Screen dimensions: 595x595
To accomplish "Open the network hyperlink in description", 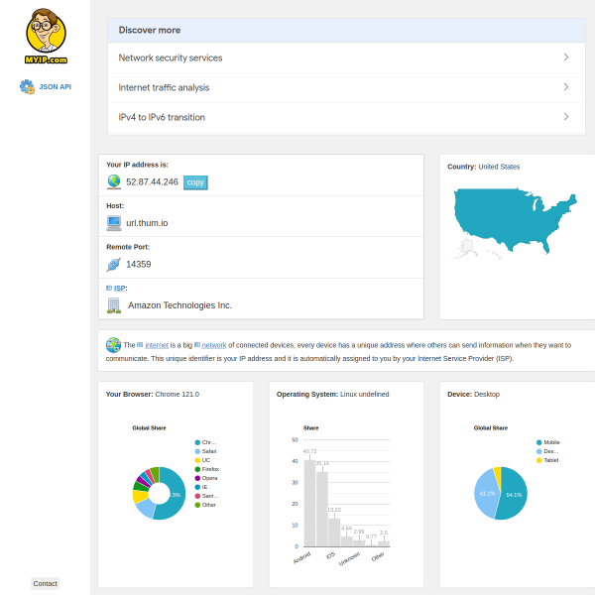I will pos(214,345).
